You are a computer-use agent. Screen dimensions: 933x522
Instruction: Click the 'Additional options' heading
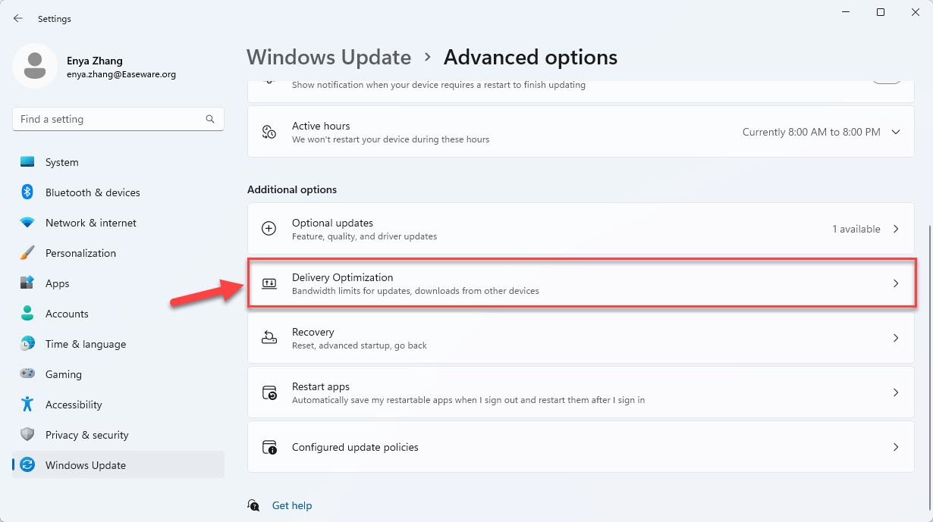(292, 189)
